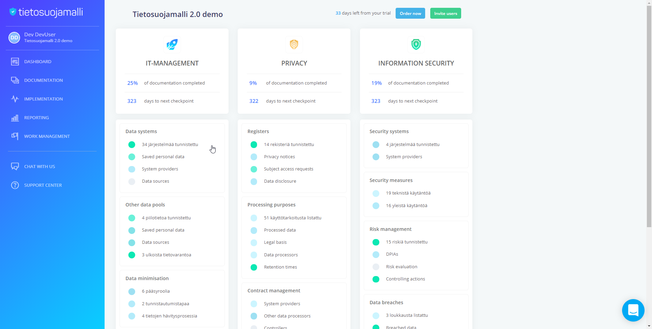
Task: Open Implementation menu item
Action: point(43,99)
